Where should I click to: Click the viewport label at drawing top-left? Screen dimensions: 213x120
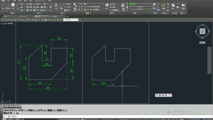tap(7, 24)
